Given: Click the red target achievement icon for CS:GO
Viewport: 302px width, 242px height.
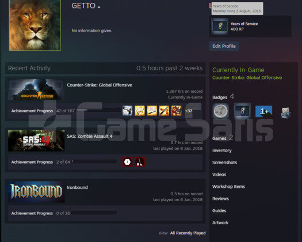Looking at the screenshot, I should point(177,111).
